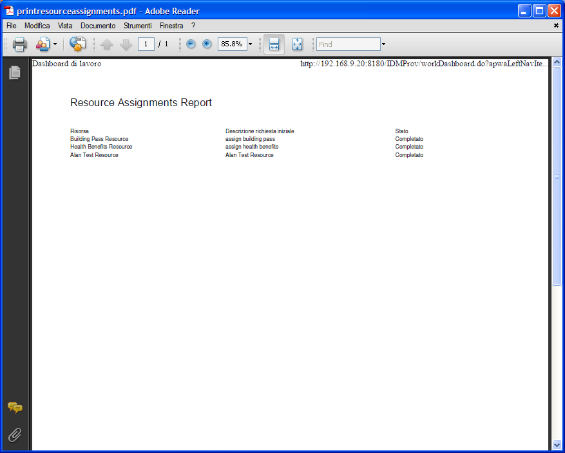Click 'assign building pass' description text
The image size is (565, 453).
tap(250, 139)
